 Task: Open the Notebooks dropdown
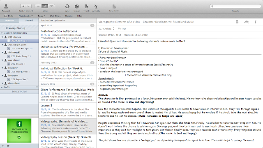[25, 16]
